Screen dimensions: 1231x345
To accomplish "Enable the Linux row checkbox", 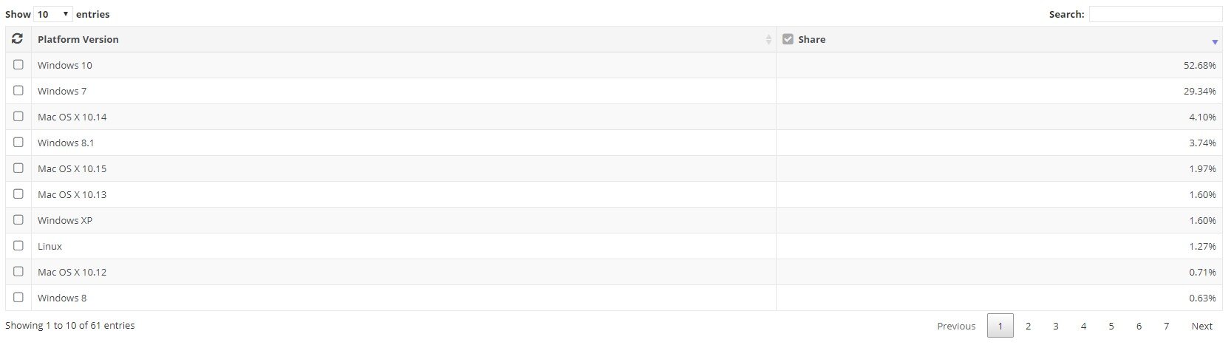I will point(18,246).
